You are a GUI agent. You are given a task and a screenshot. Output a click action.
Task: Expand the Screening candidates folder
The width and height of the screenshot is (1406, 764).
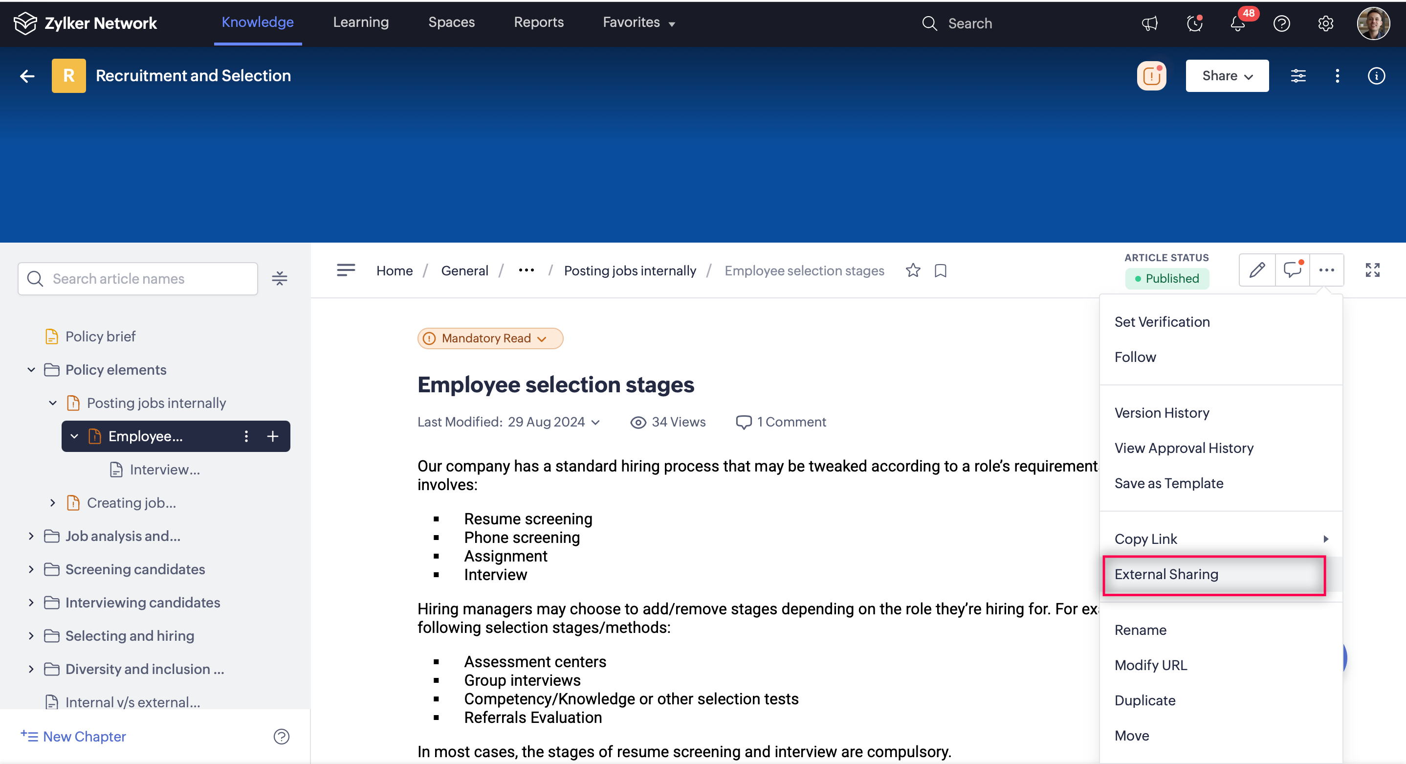pyautogui.click(x=31, y=569)
